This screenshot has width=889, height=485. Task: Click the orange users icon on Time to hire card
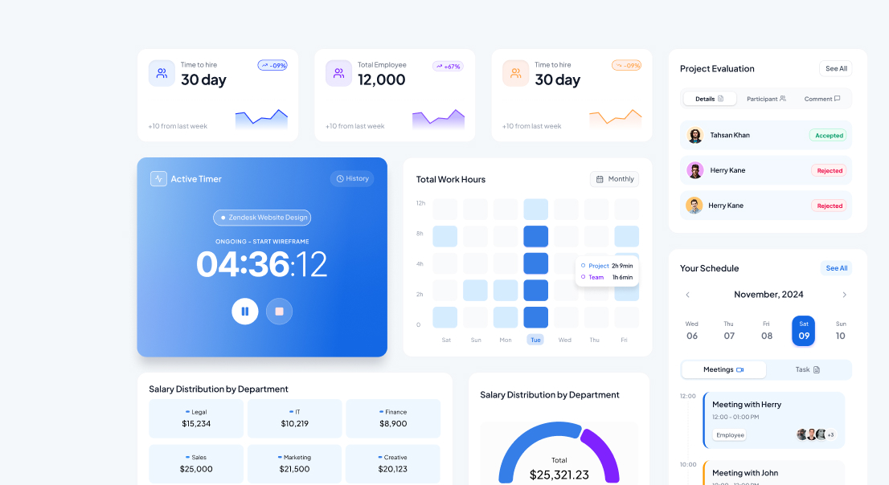coord(515,73)
